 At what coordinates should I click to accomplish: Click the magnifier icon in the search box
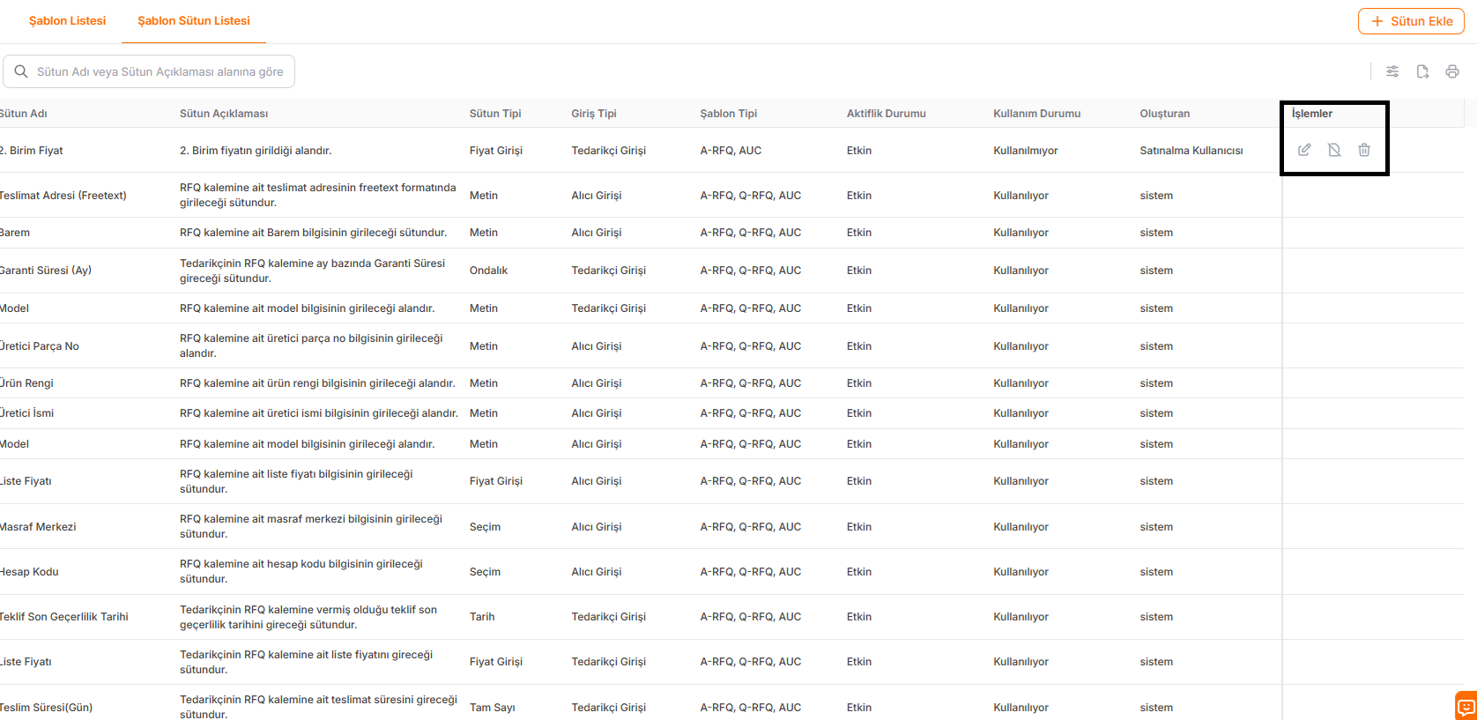(x=21, y=71)
